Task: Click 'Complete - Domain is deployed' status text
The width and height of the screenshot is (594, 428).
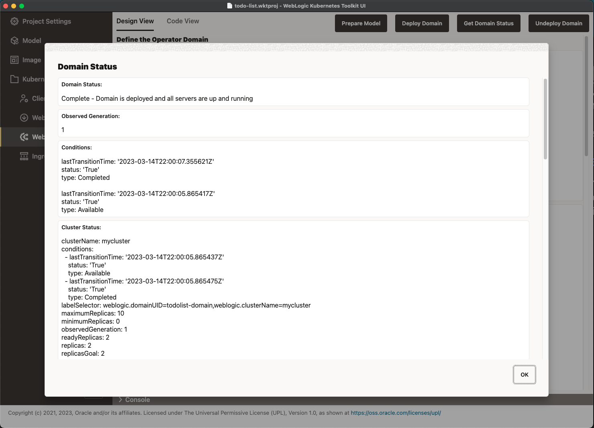Action: point(157,98)
